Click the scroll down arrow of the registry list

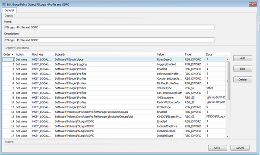point(228,136)
